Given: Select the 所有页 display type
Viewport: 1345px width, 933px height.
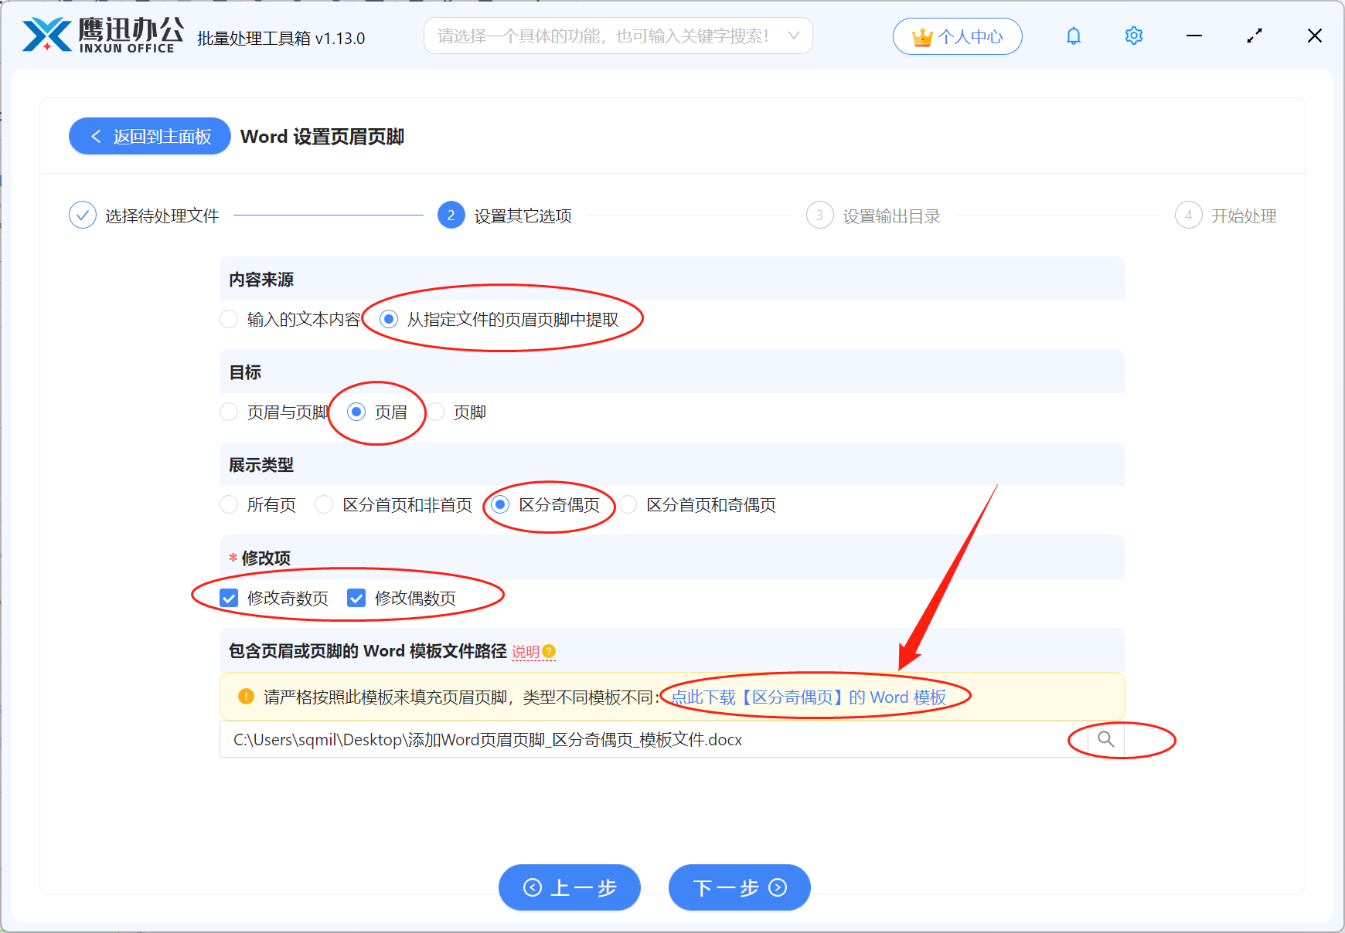Looking at the screenshot, I should point(229,504).
